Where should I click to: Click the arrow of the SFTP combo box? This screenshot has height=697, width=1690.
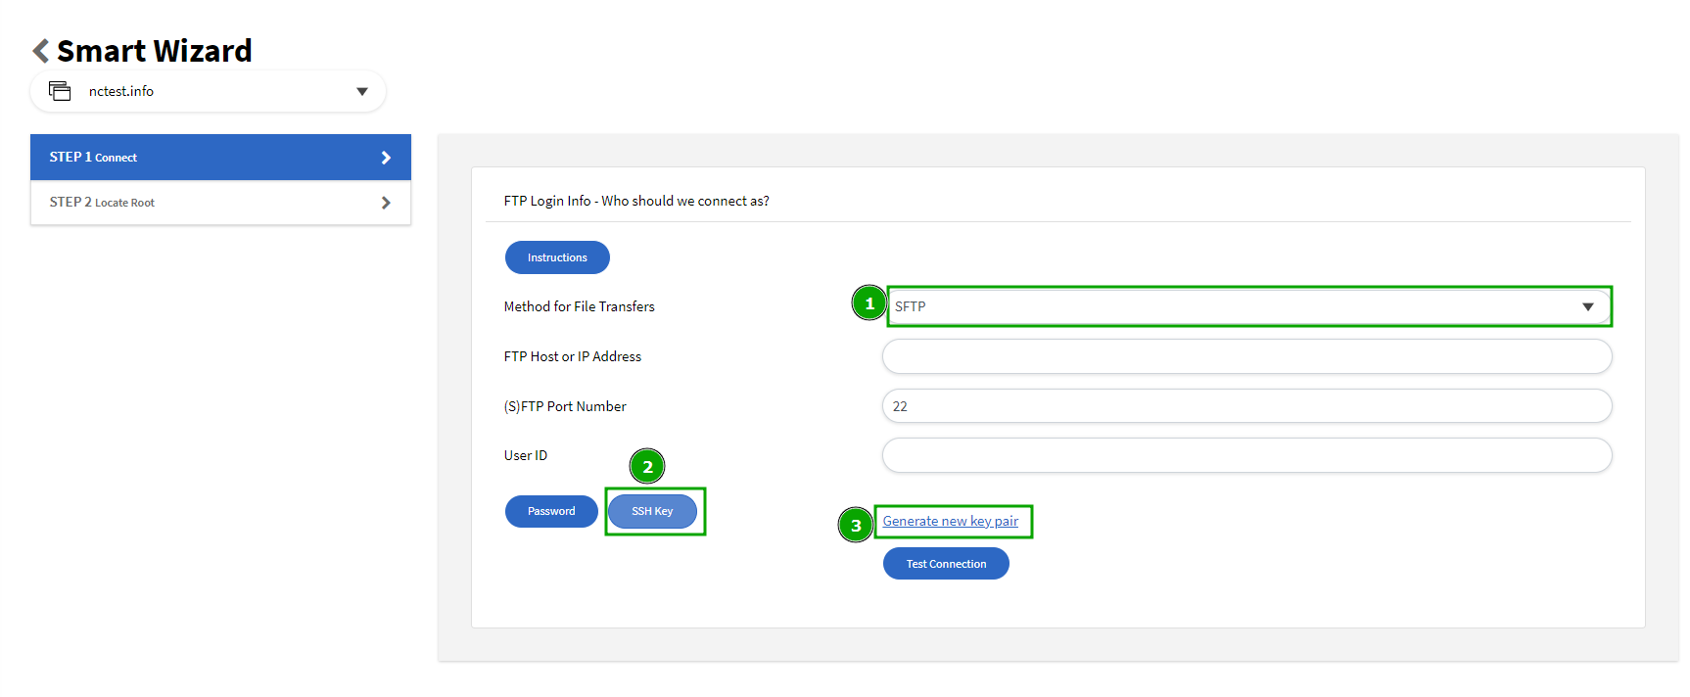pyautogui.click(x=1587, y=307)
